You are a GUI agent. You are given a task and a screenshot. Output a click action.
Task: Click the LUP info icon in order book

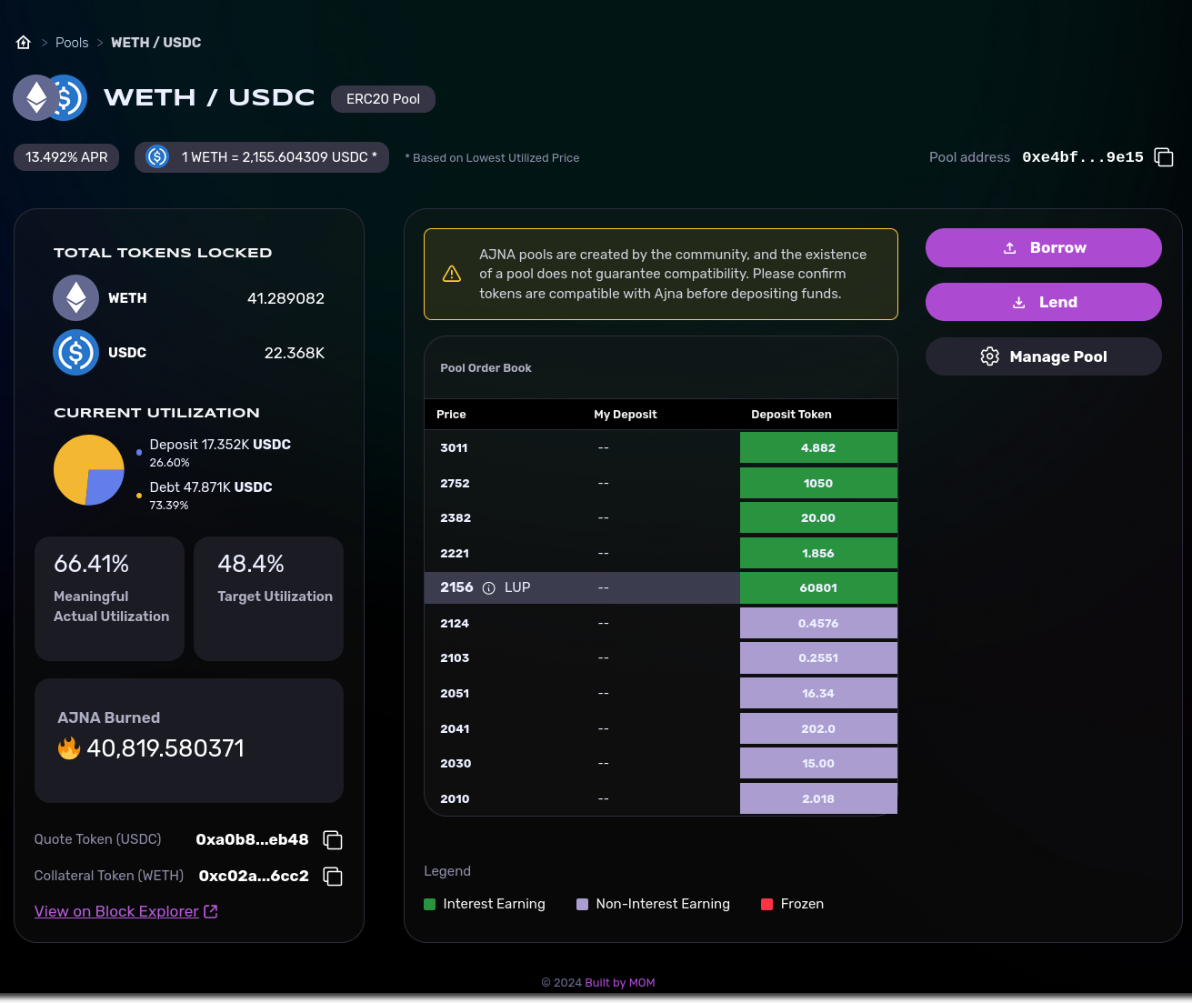point(489,588)
